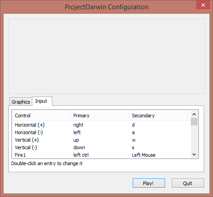Screen dimensions: 213x197
Task: Select the Vertical (+) control row
Action: tap(101, 140)
